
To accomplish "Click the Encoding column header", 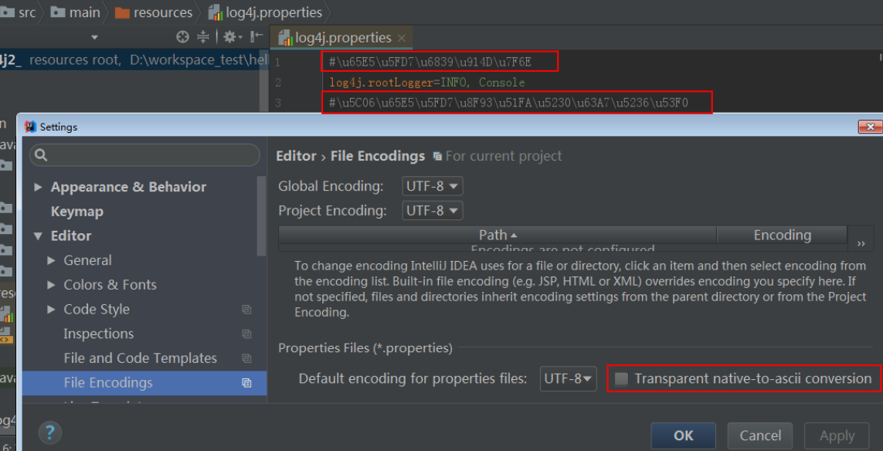I will point(783,235).
